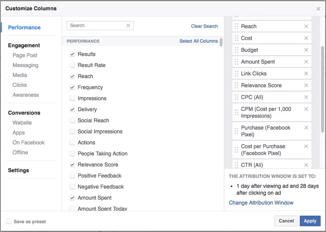Tick the Social Reach checkbox

coord(72,120)
